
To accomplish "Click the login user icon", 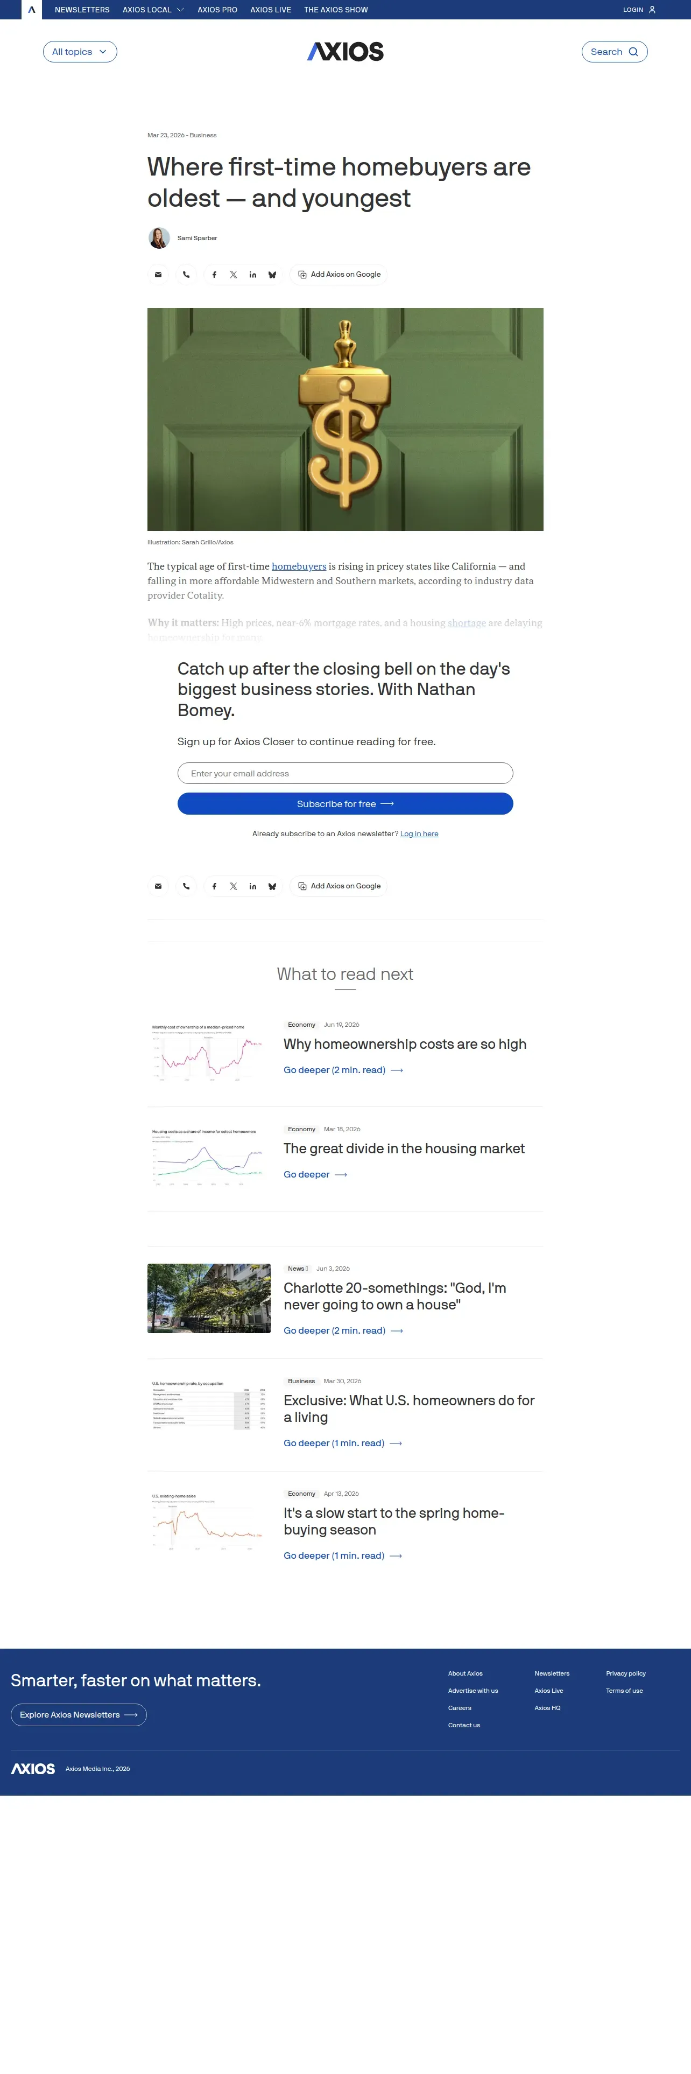I will pyautogui.click(x=652, y=10).
